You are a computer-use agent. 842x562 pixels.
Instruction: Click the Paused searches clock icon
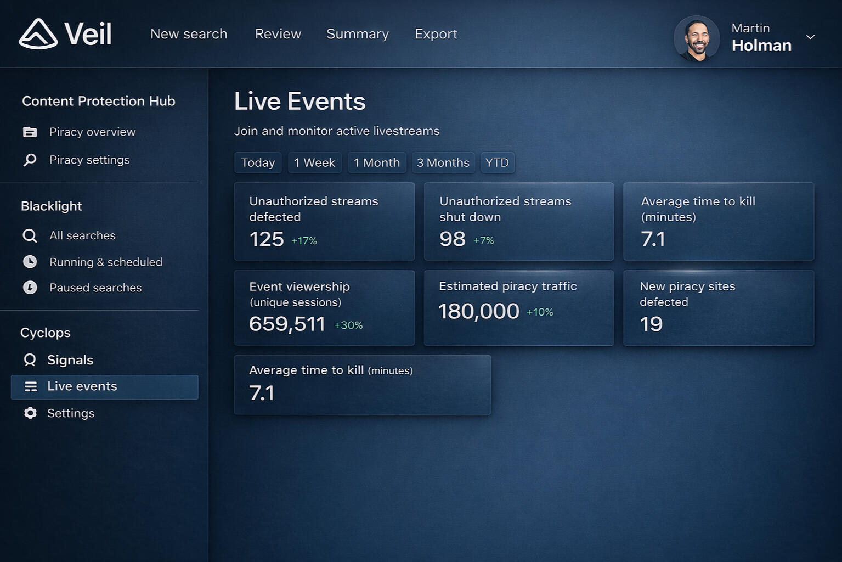30,288
